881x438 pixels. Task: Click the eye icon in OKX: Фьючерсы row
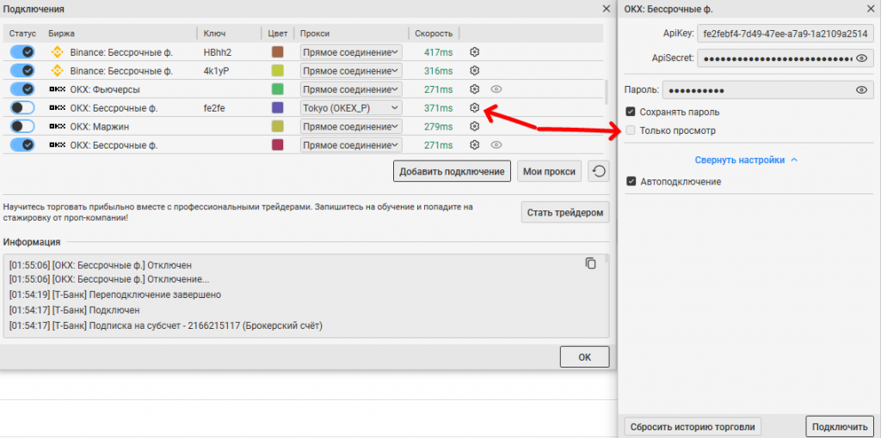click(x=496, y=89)
